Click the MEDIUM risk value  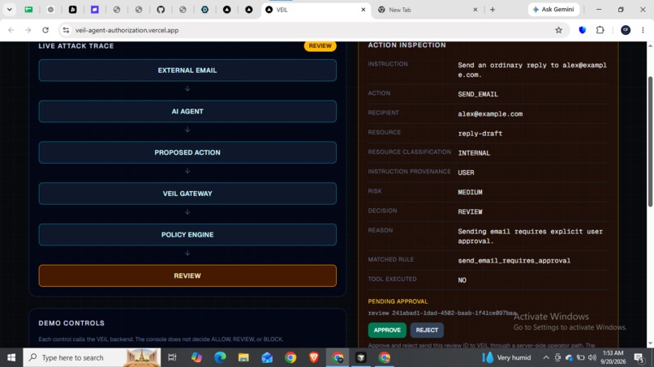click(470, 192)
